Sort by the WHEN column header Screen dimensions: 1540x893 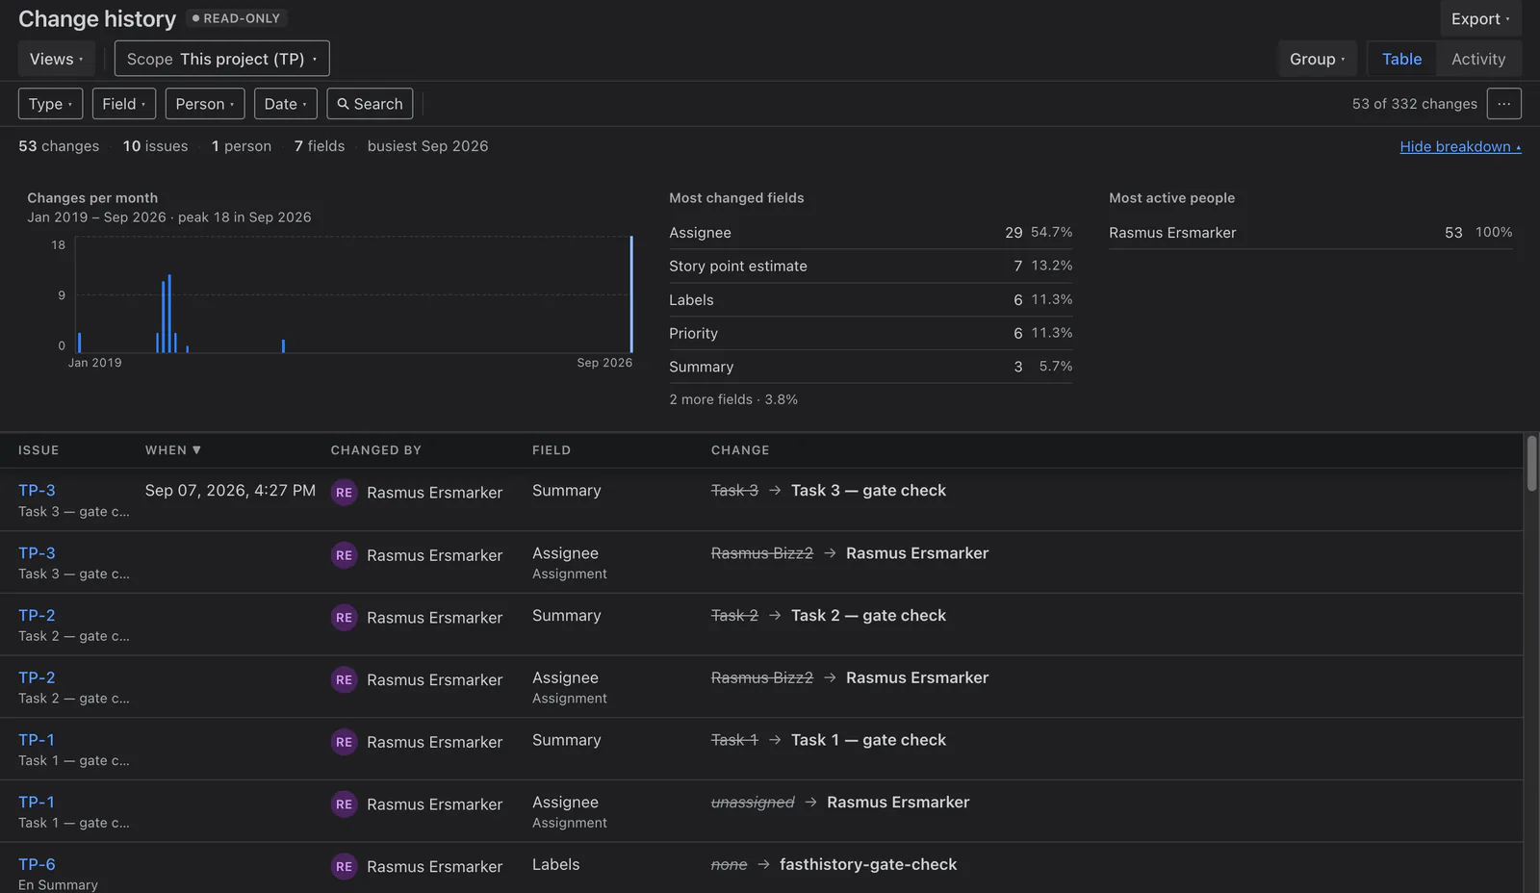point(173,450)
